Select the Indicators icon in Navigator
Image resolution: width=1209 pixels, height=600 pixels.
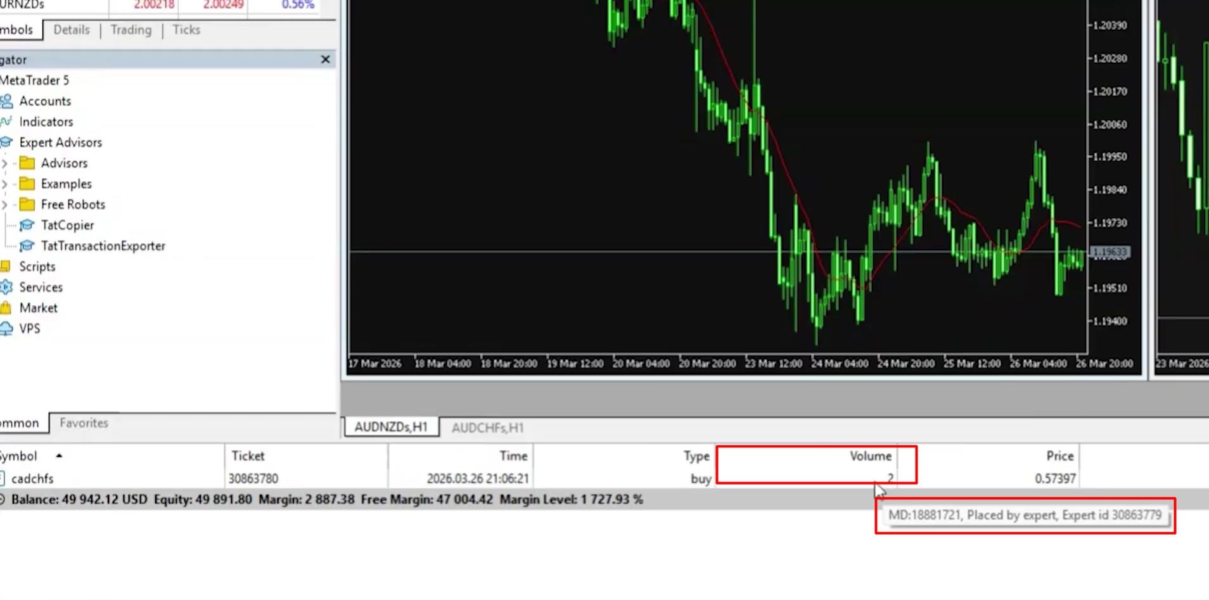coord(6,122)
